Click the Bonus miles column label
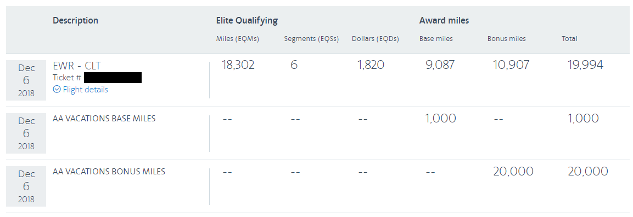 click(507, 39)
